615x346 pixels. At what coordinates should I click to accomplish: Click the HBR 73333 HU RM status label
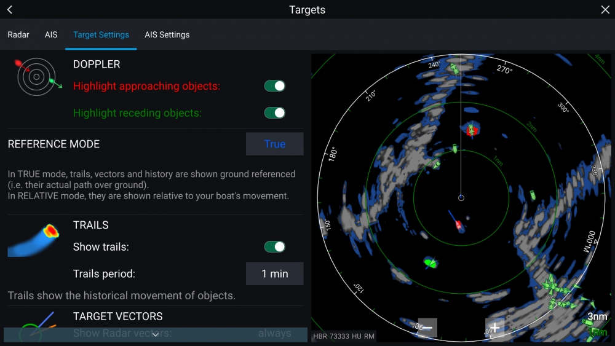tap(344, 336)
